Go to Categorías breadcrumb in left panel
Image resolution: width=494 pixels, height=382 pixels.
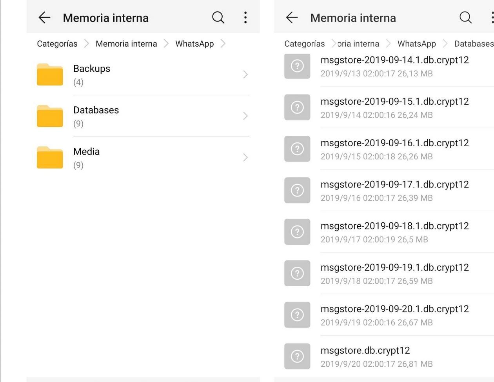pos(57,44)
